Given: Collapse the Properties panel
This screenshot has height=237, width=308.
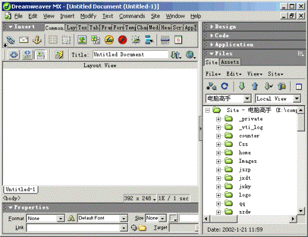Looking at the screenshot, I should click(11, 208).
